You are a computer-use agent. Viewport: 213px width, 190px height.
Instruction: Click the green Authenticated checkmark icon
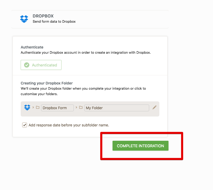coord(27,65)
